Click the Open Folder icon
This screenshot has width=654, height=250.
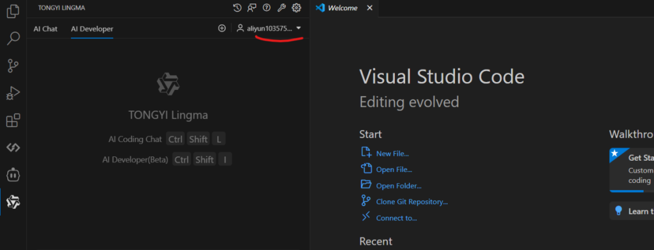(x=366, y=184)
